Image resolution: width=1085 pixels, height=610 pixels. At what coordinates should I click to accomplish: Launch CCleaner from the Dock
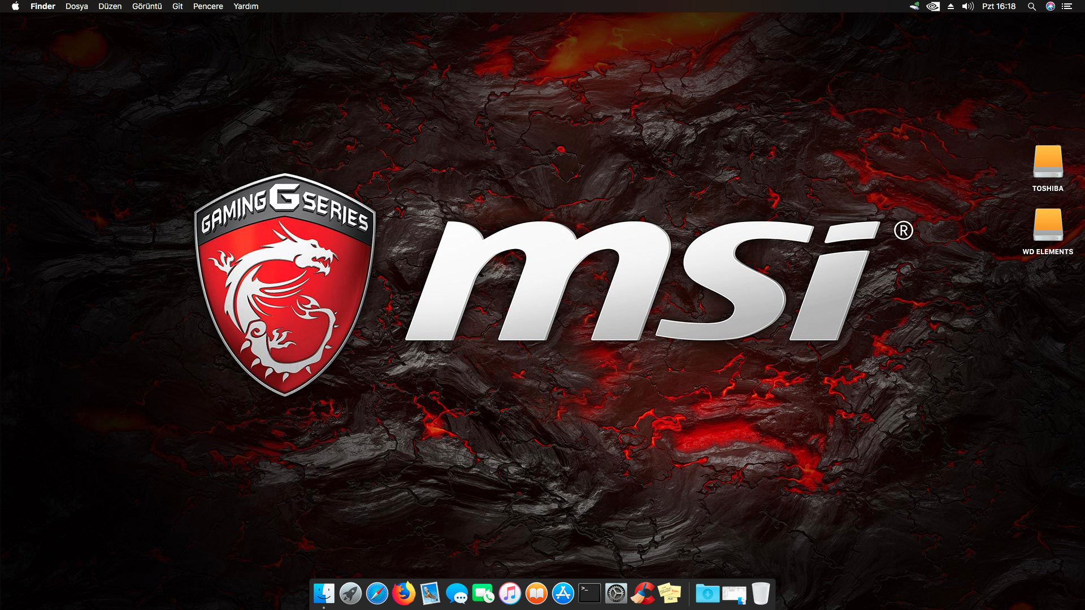point(643,594)
